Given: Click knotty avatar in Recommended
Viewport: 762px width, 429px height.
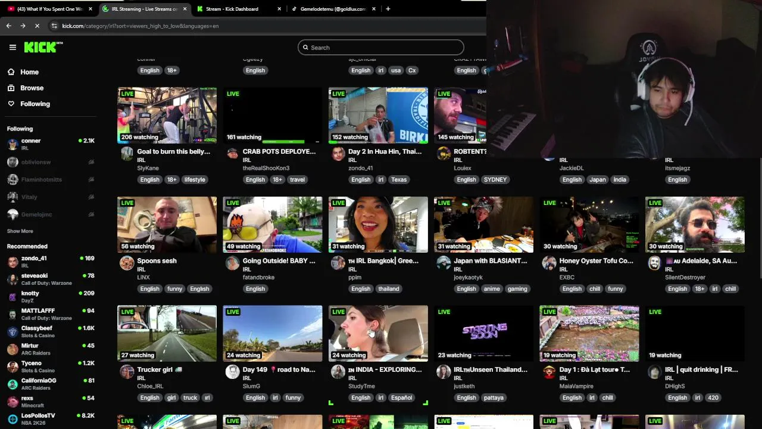Looking at the screenshot, I should coord(13,297).
